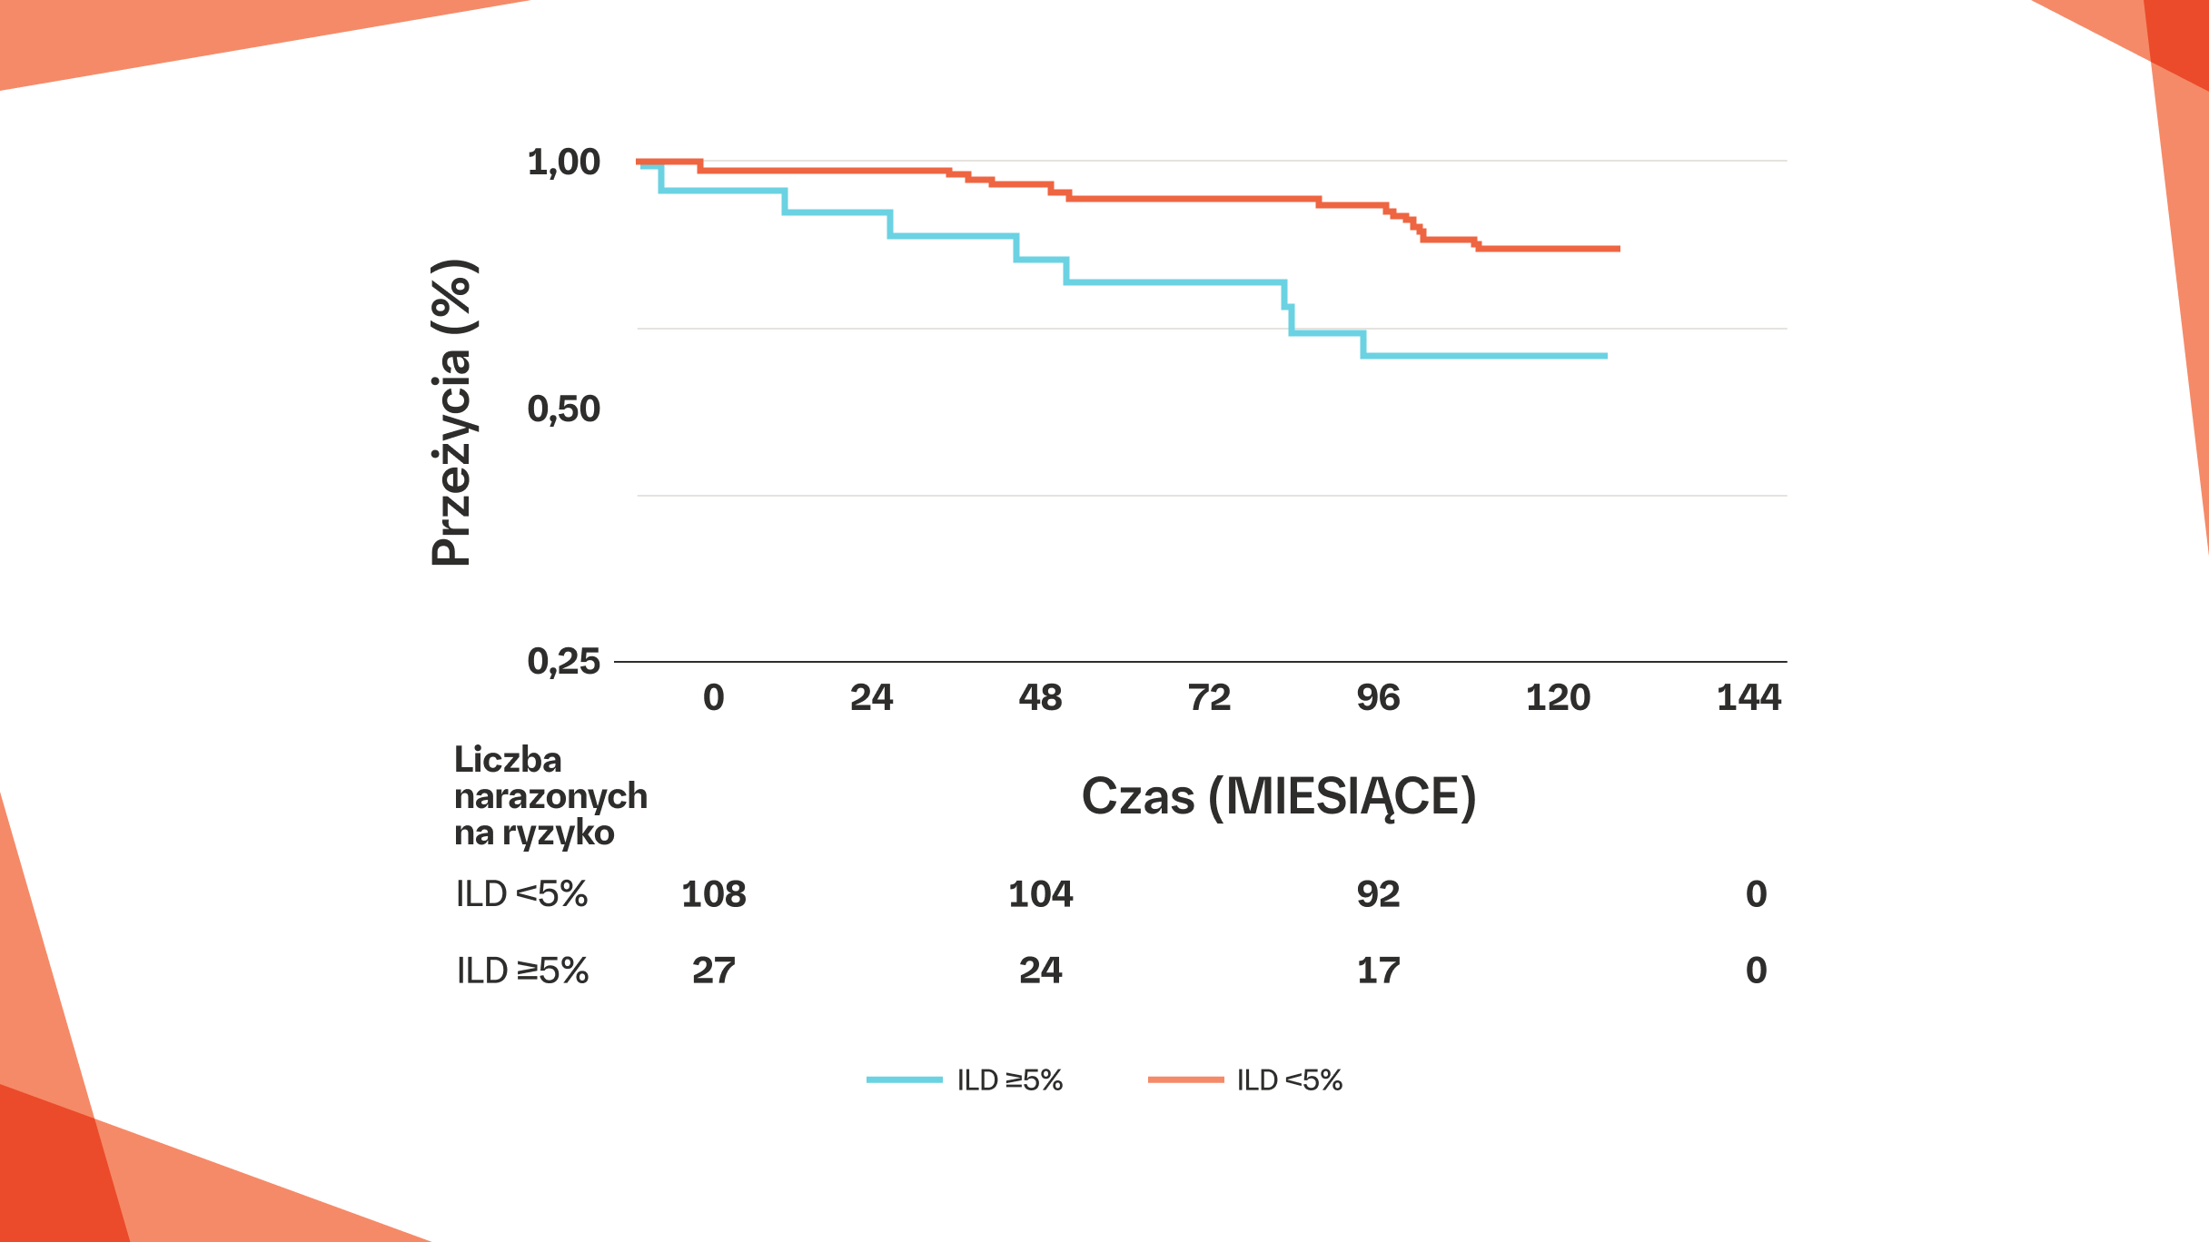Select the value 17 in the risk table
This screenshot has width=2209, height=1242.
coord(1378,971)
